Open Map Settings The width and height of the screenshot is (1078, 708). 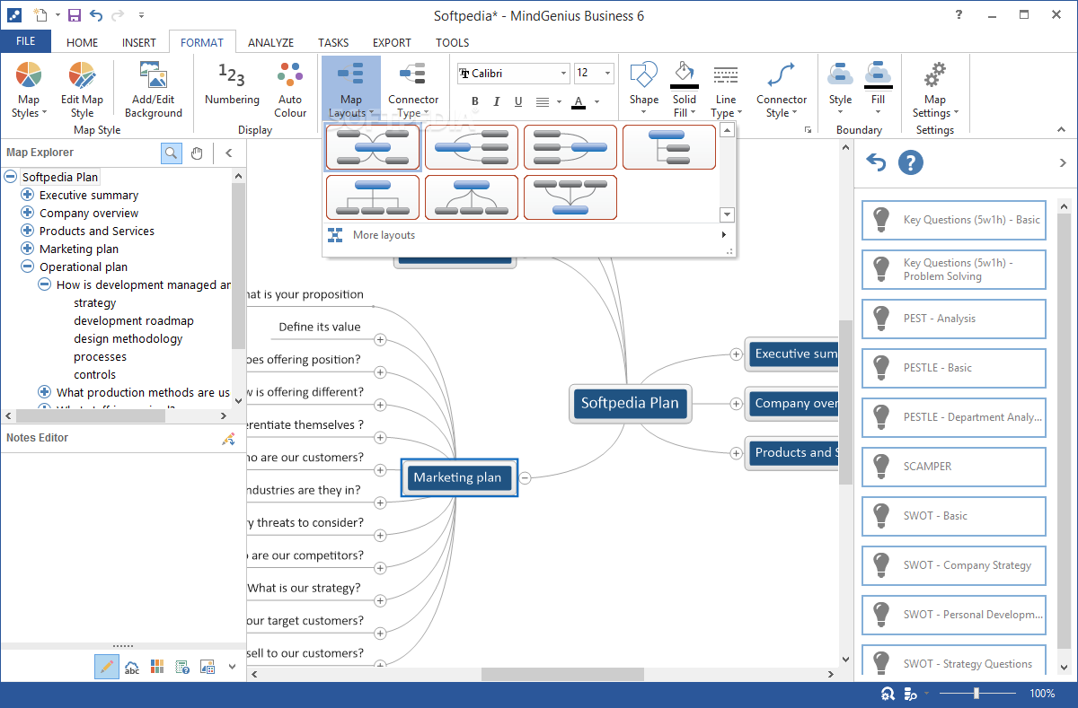935,90
